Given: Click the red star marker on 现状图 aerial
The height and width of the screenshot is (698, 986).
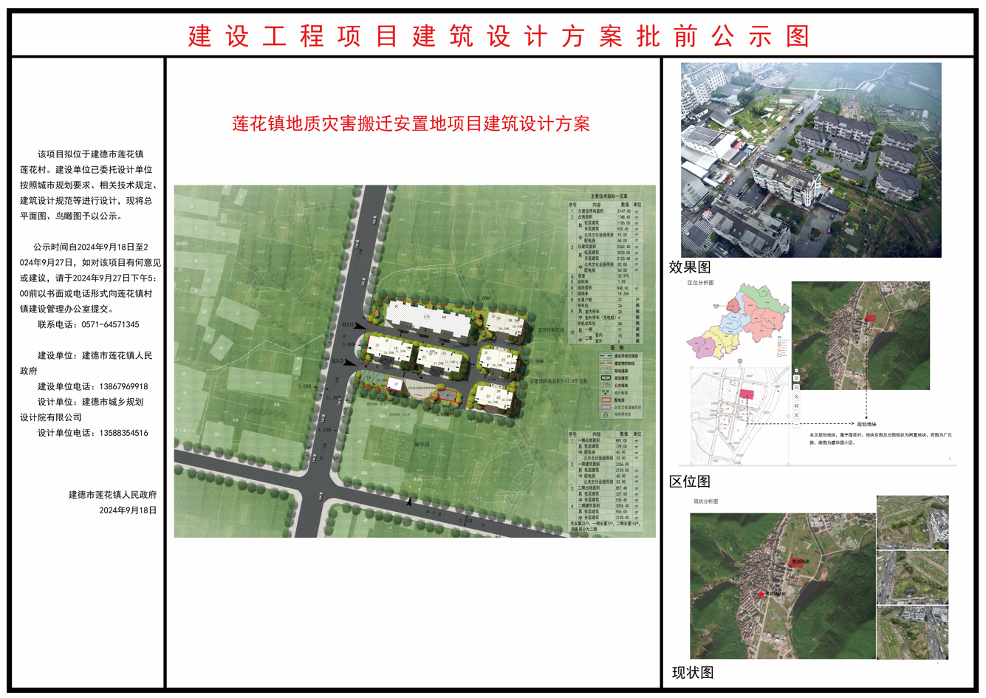Looking at the screenshot, I should [761, 594].
